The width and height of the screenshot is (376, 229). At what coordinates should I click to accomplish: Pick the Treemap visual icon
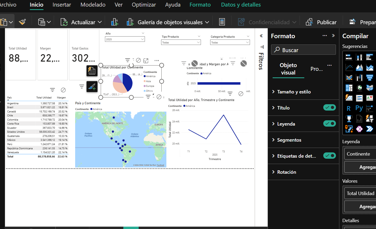349,88
